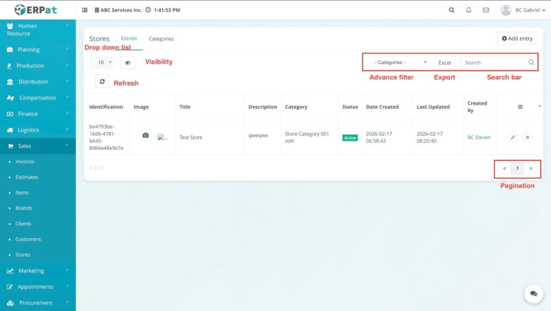Viewport: 551px width, 311px height.
Task: Click the Add entry button
Action: 517,39
